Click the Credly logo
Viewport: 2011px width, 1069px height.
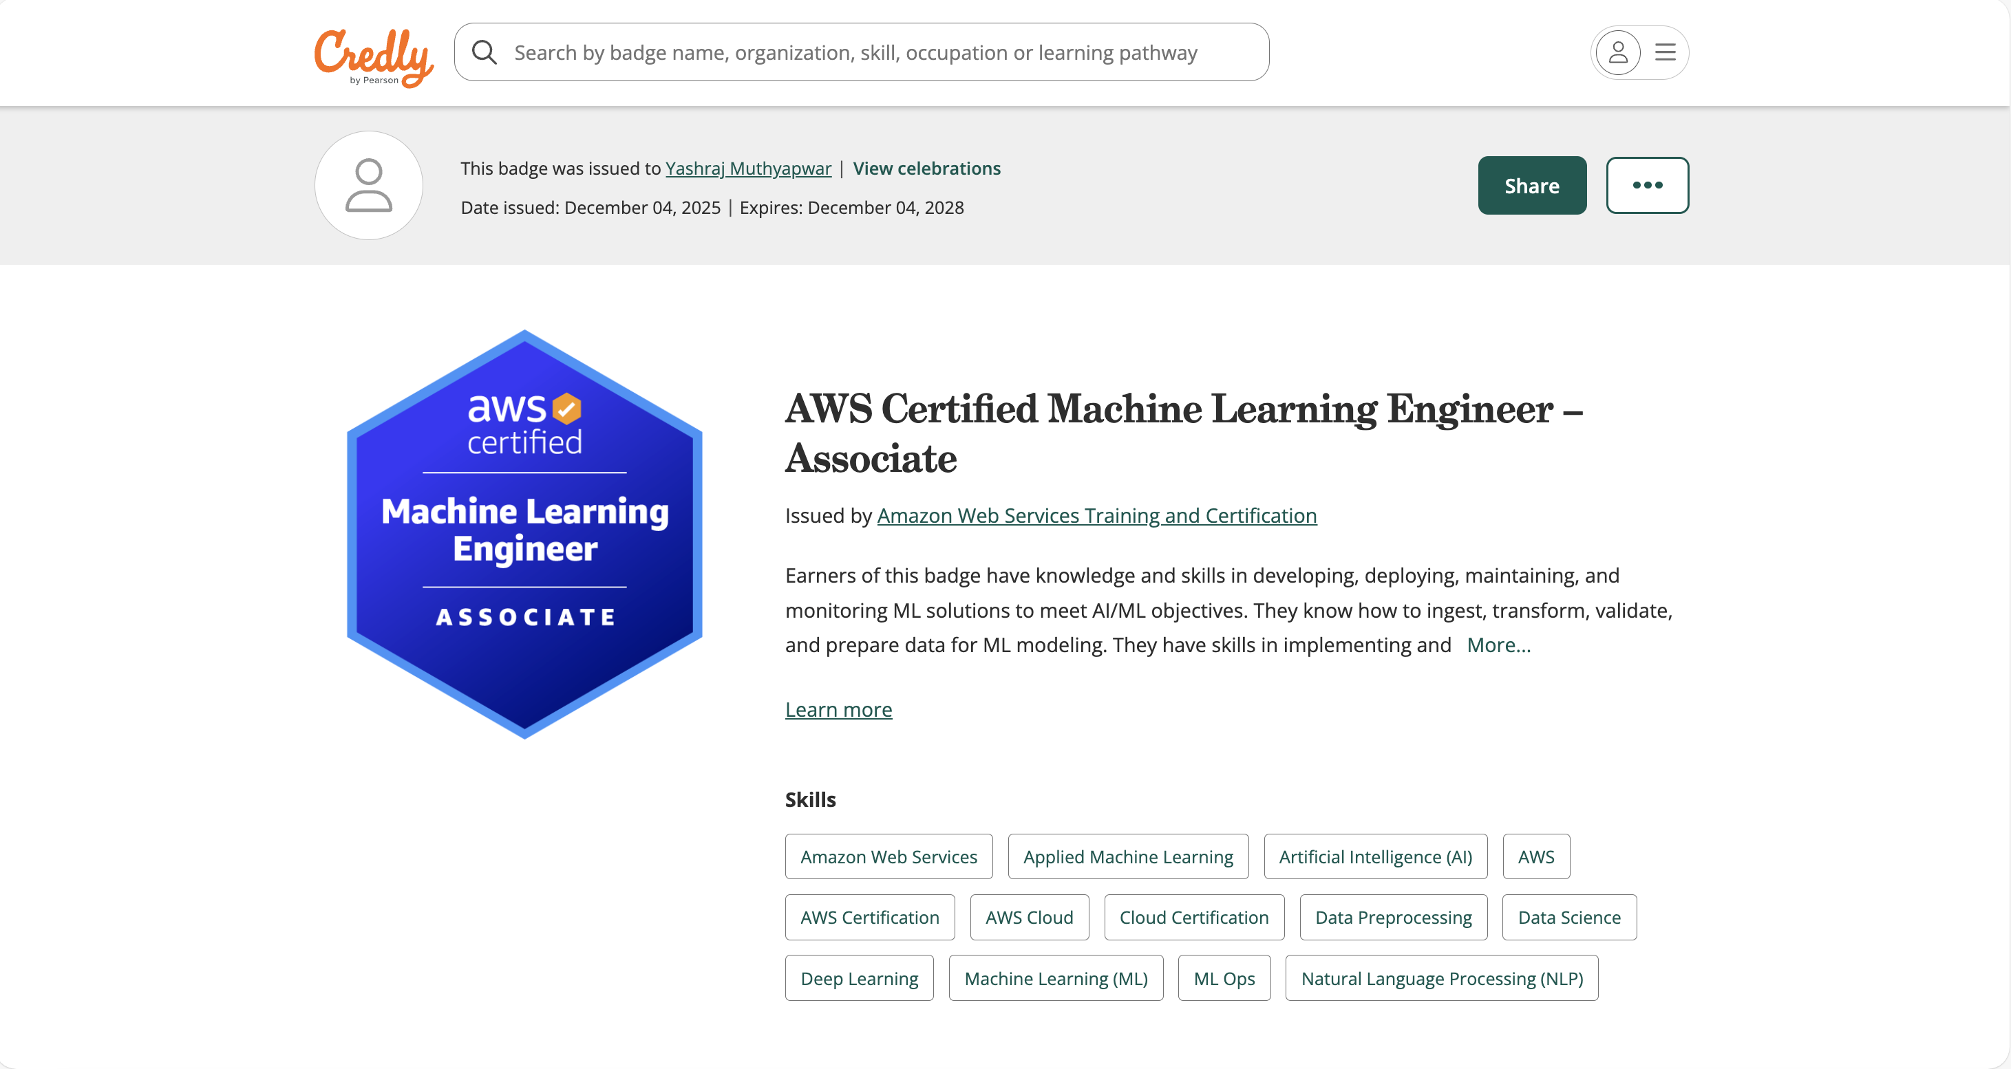click(373, 52)
